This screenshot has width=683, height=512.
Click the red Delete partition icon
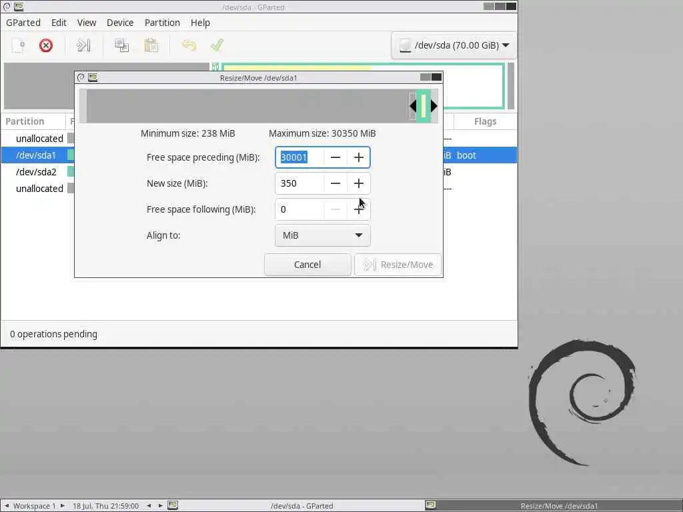(x=46, y=45)
